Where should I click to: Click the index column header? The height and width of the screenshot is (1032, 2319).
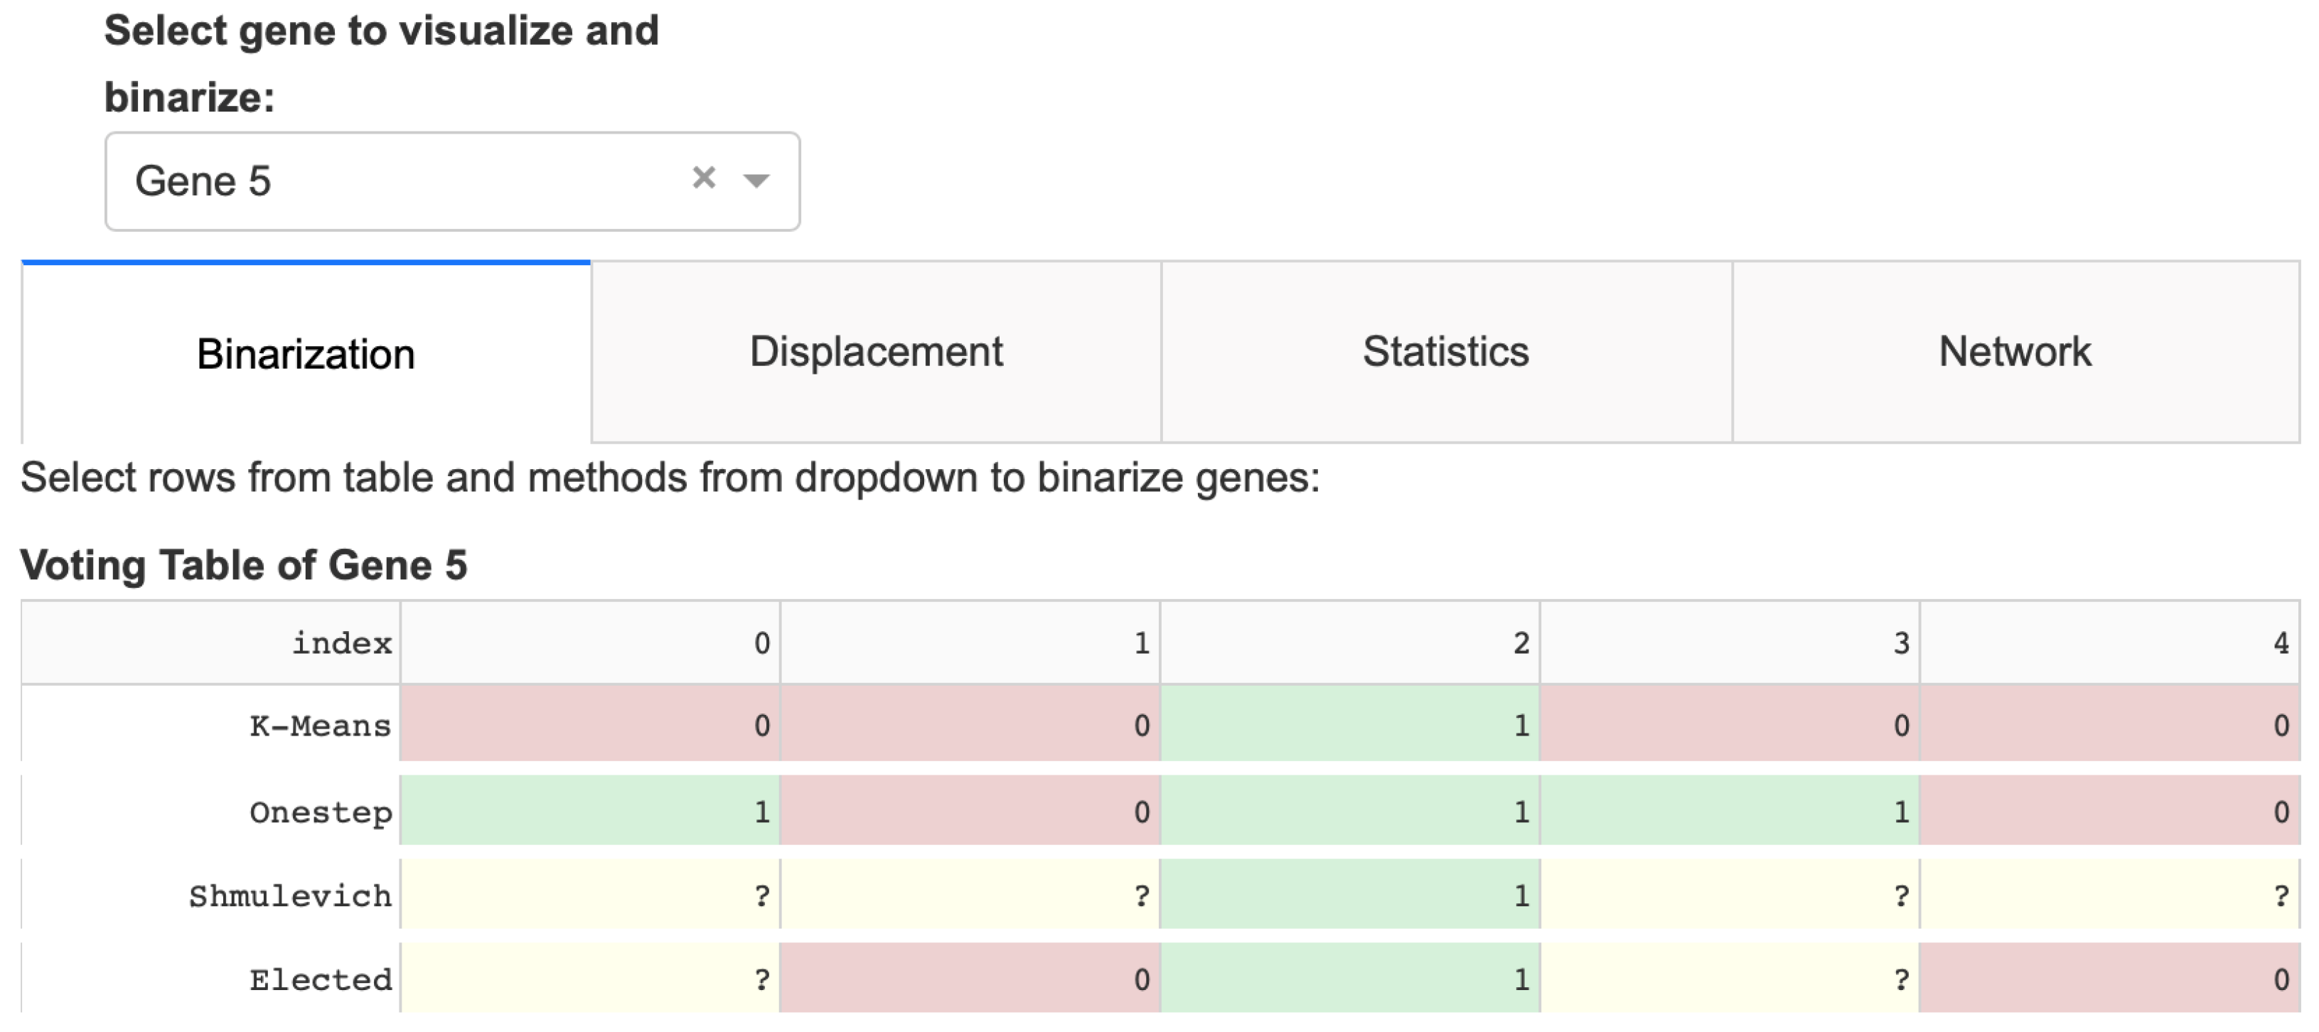341,643
